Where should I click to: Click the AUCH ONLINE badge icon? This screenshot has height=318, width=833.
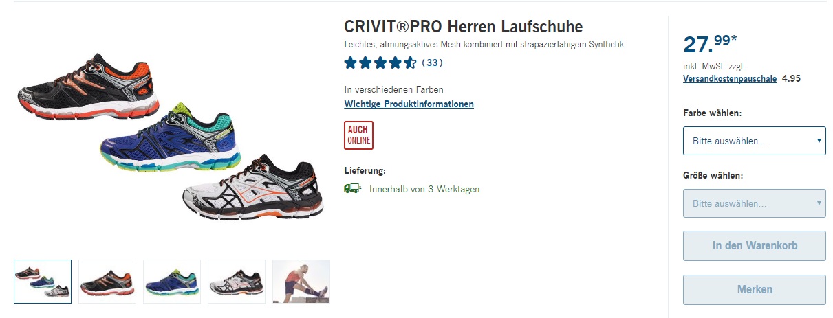point(358,135)
